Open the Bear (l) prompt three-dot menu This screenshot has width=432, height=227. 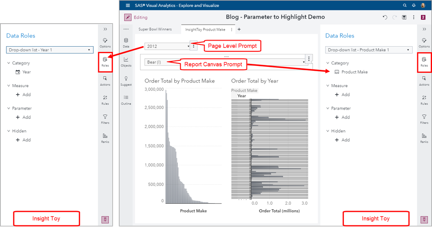pos(309,59)
